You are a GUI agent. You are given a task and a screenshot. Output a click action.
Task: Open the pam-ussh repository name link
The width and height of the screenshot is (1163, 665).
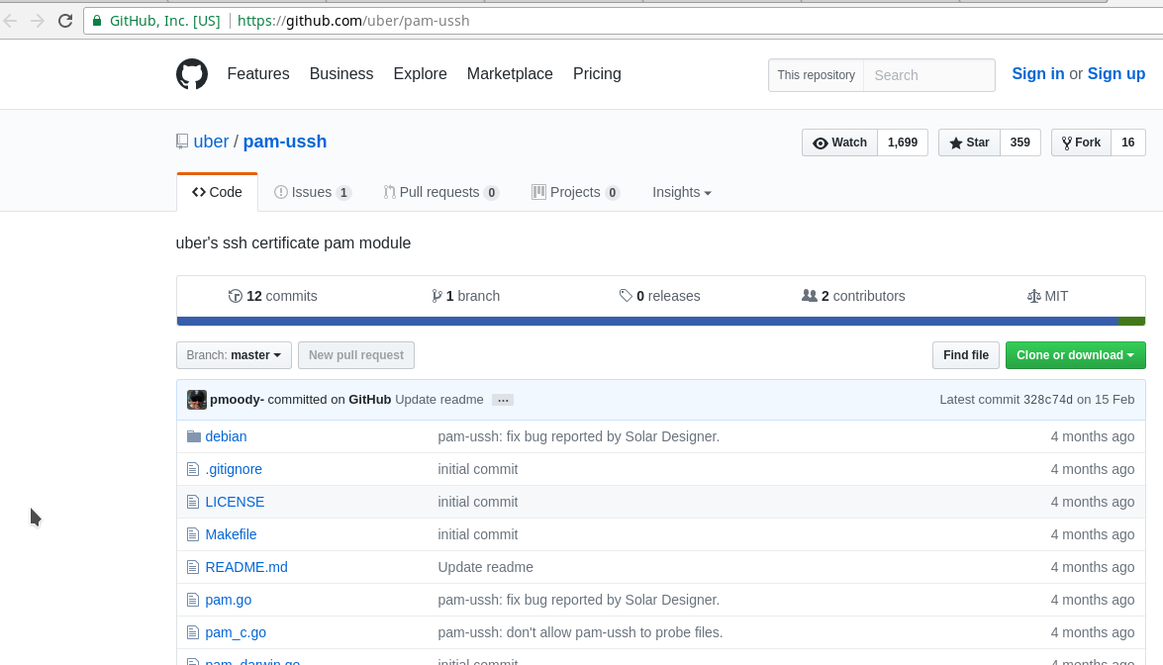click(285, 142)
